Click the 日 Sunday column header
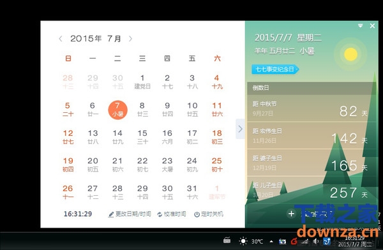 tap(68, 59)
